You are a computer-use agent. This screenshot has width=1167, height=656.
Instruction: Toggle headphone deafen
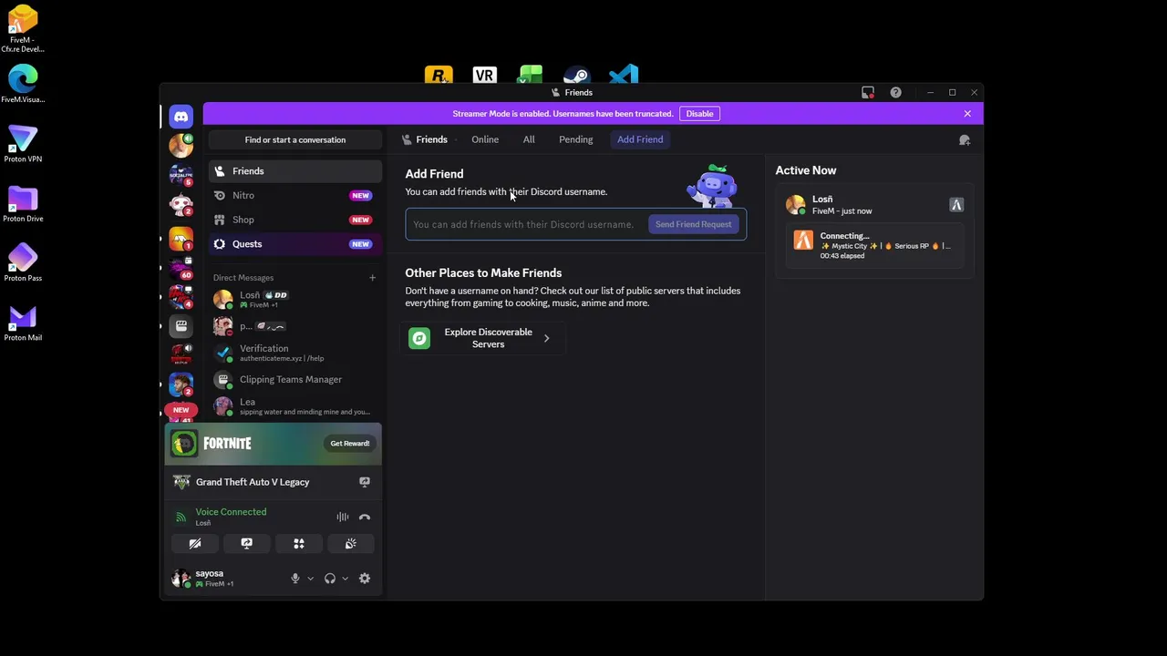pyautogui.click(x=330, y=579)
